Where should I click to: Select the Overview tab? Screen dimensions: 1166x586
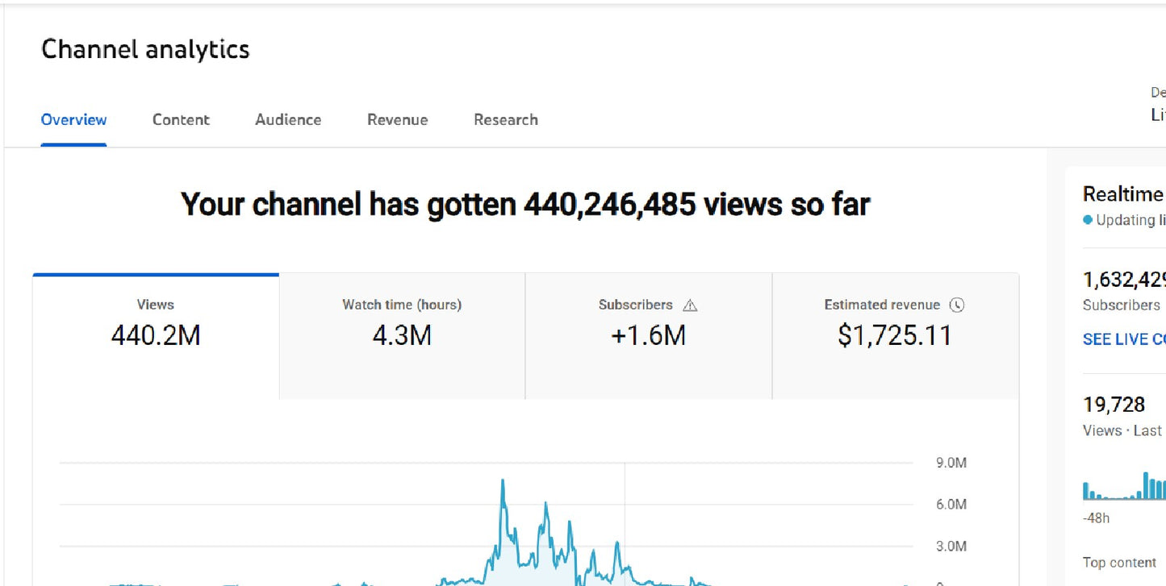(73, 119)
